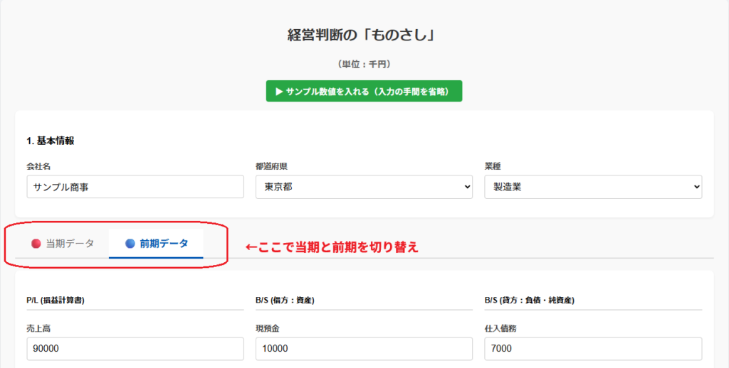729x368 pixels.
Task: Switch to the 当期データ tab
Action: coord(63,244)
